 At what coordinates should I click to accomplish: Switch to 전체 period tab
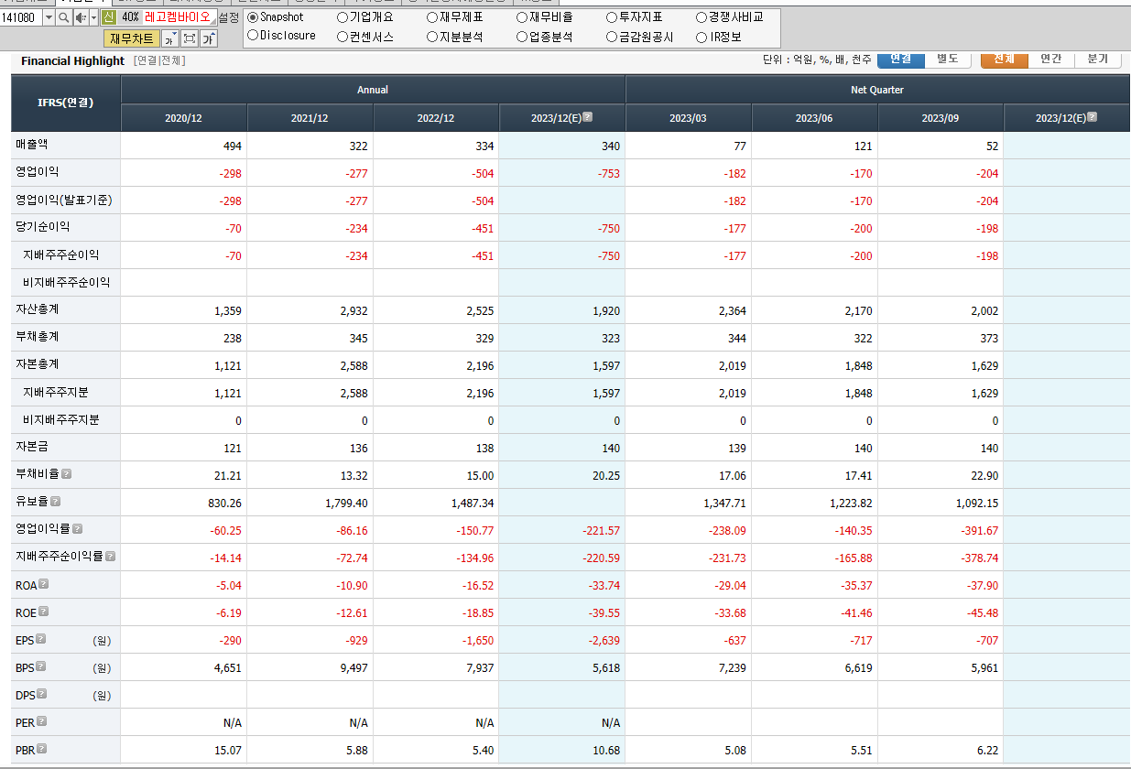pos(1005,60)
